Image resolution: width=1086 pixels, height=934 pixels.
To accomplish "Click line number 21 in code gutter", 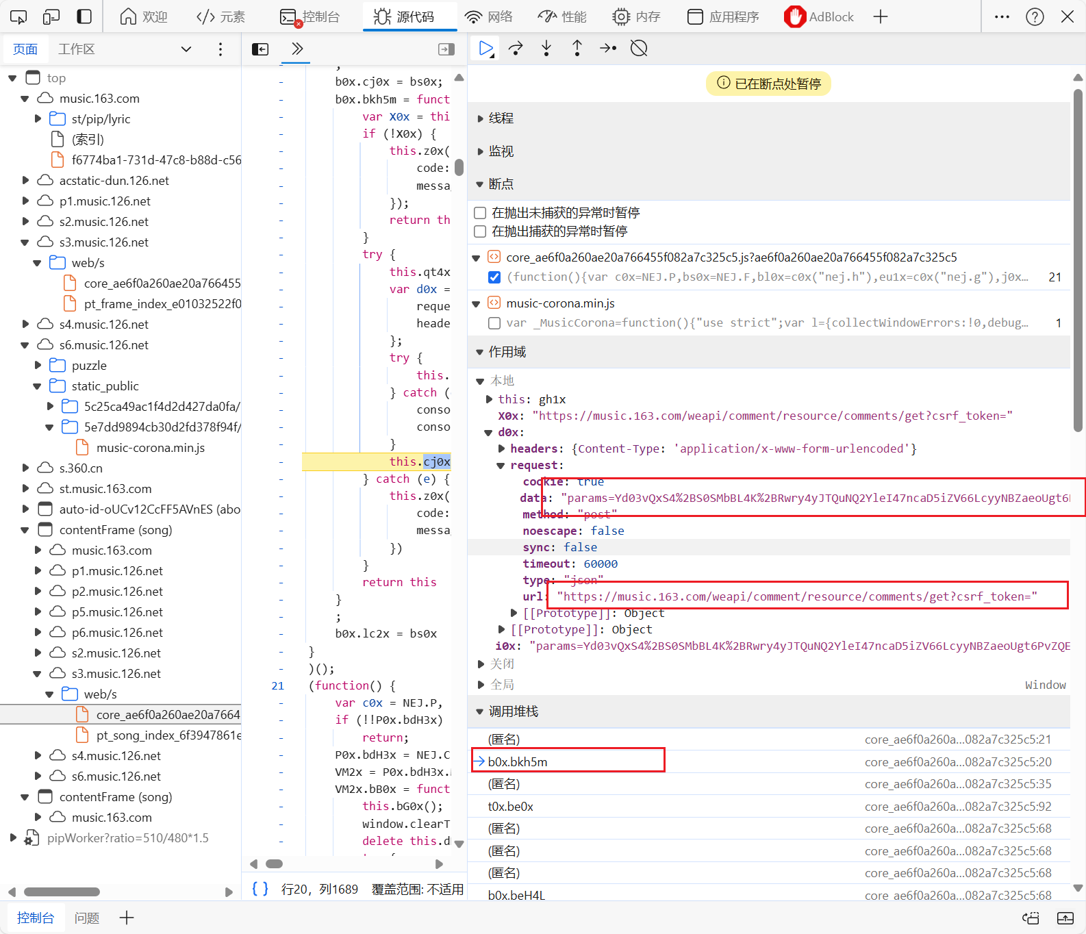I will pos(277,685).
